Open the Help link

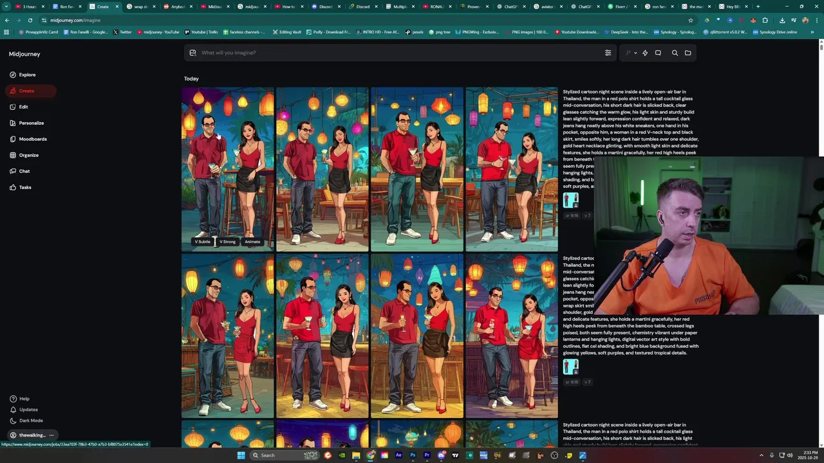coord(19,399)
